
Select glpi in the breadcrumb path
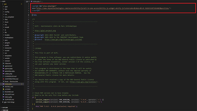click(x=27, y=1)
